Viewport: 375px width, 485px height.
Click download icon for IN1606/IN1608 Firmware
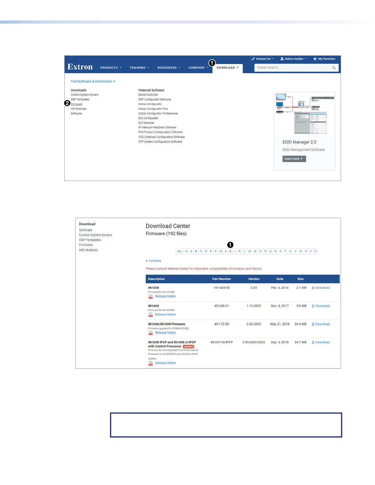tap(313, 324)
